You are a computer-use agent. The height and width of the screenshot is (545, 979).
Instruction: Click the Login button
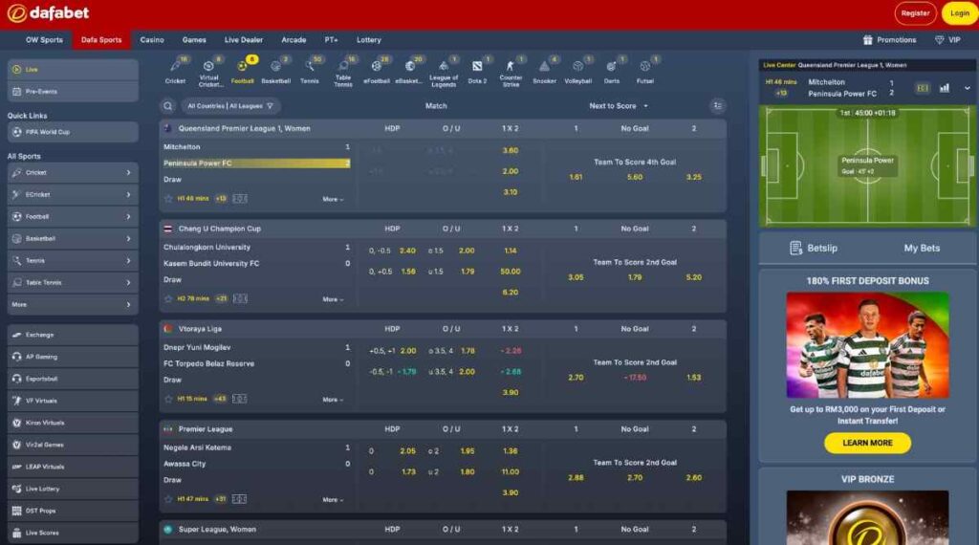[960, 13]
